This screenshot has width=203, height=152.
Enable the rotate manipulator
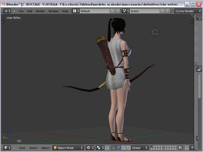point(123,148)
